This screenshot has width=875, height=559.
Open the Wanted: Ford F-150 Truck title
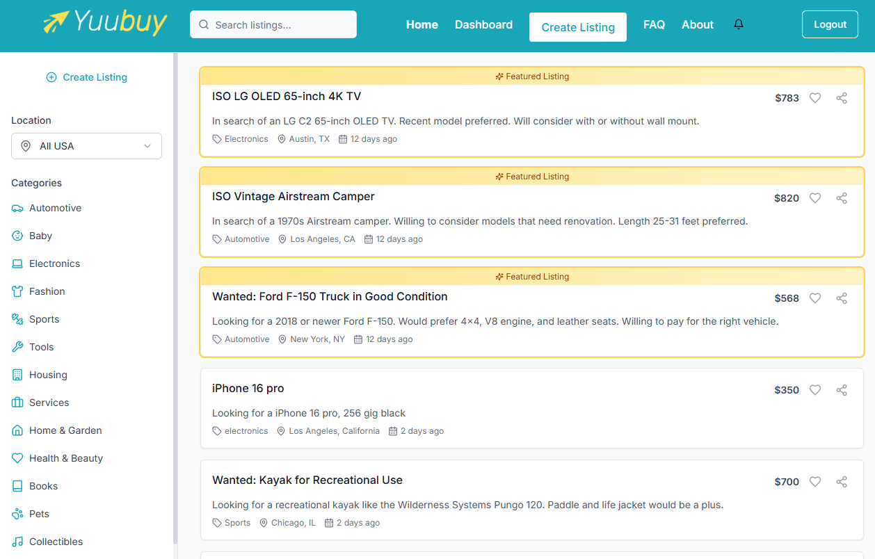tap(330, 296)
